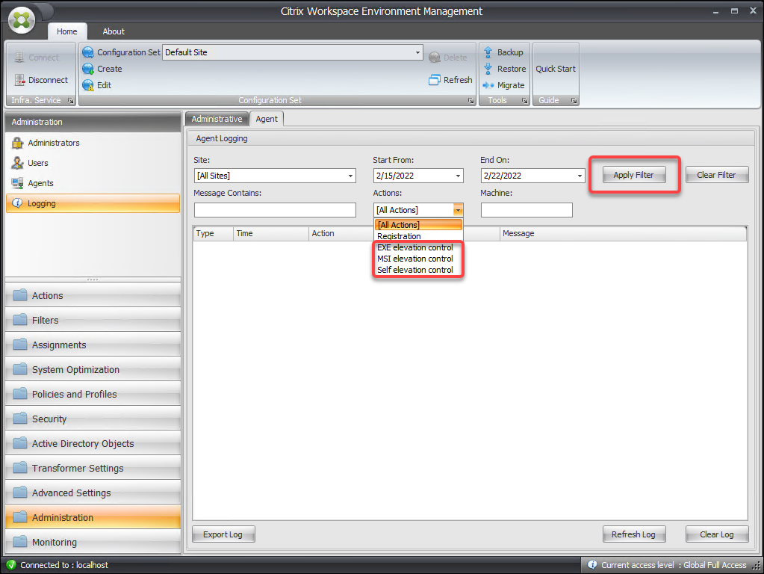Click the Restore icon in ribbon
Viewport: 764px width, 574px height.
(488, 69)
